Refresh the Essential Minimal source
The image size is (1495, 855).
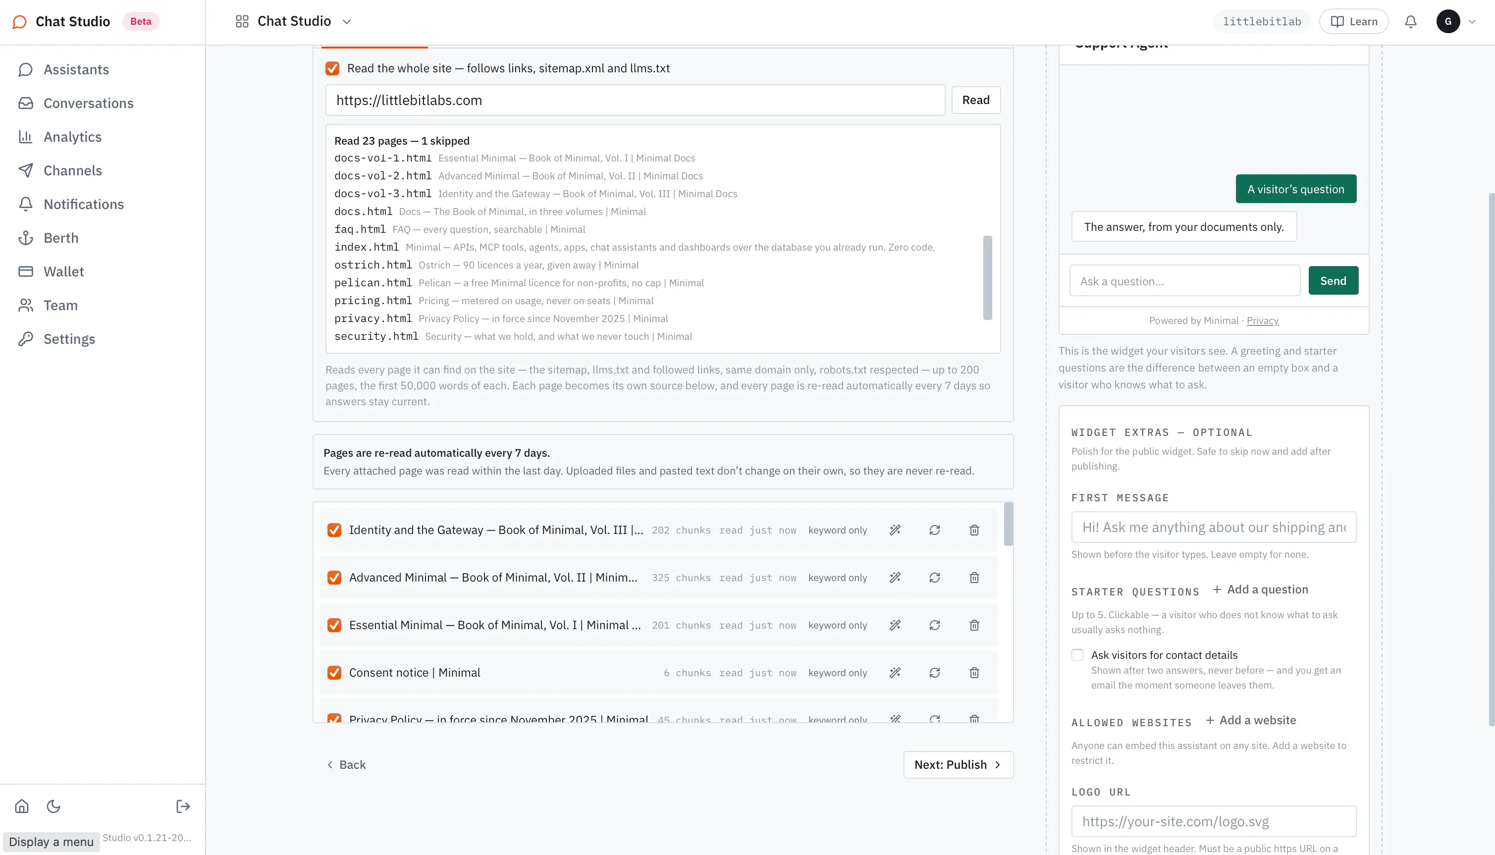[935, 625]
